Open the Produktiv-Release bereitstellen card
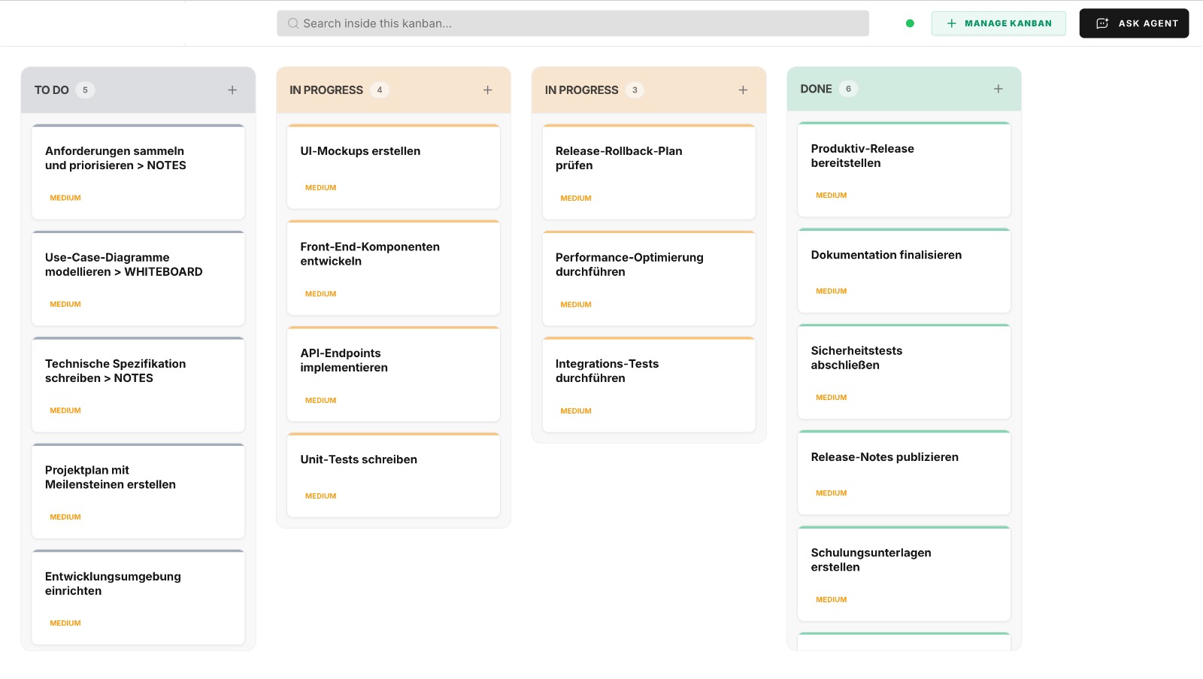 click(904, 170)
